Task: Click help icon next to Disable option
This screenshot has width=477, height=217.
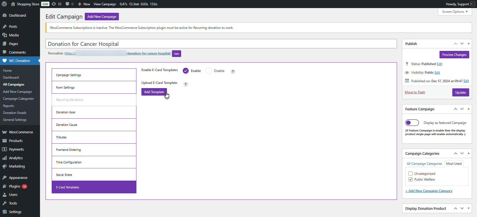Action: (233, 71)
